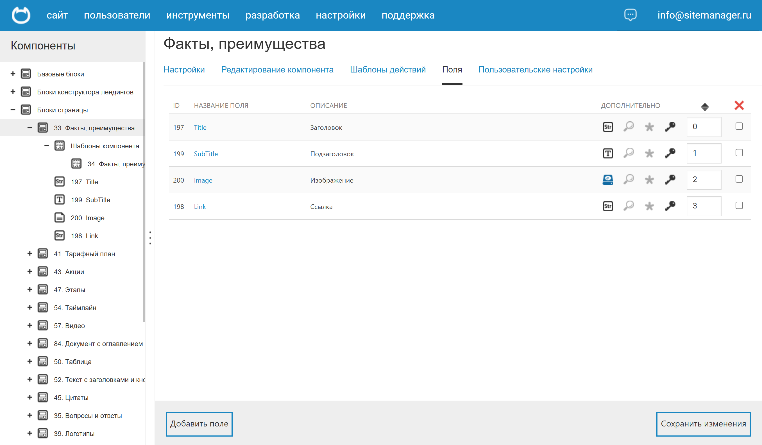Tick the delete checkbox for Image field
The width and height of the screenshot is (762, 445).
pyautogui.click(x=739, y=179)
